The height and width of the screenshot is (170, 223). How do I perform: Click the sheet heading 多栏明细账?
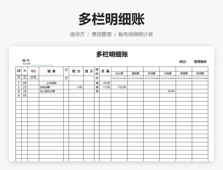(x=112, y=54)
